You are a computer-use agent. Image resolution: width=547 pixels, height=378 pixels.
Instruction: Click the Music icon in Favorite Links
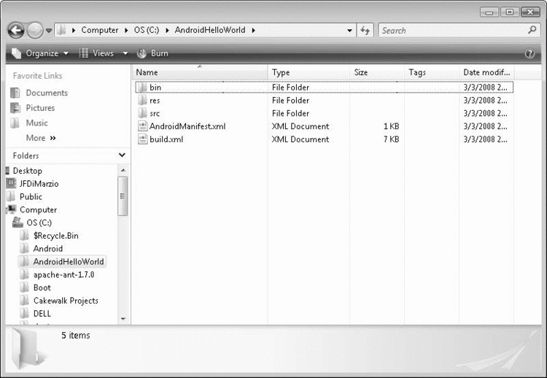(x=15, y=123)
